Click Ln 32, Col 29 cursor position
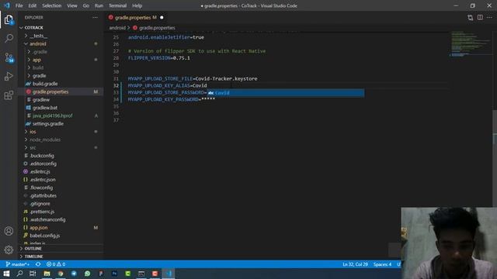 (x=355, y=264)
